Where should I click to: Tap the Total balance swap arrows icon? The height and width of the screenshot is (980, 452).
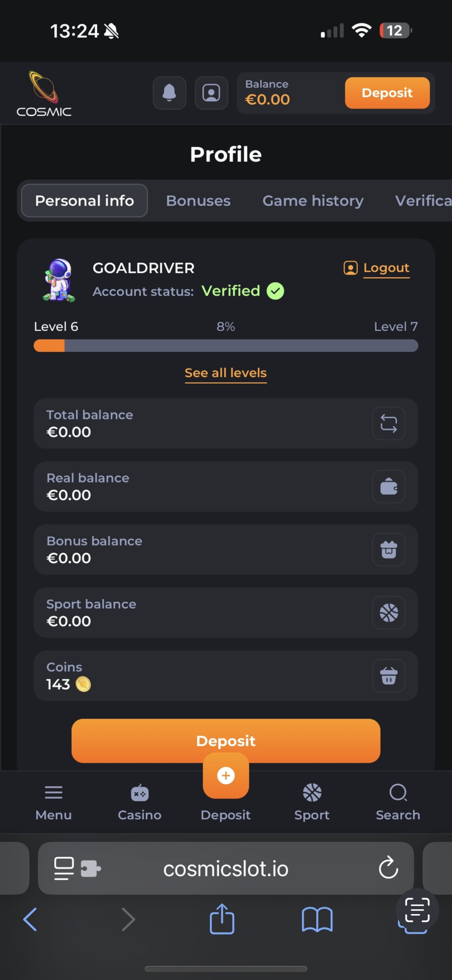point(389,423)
